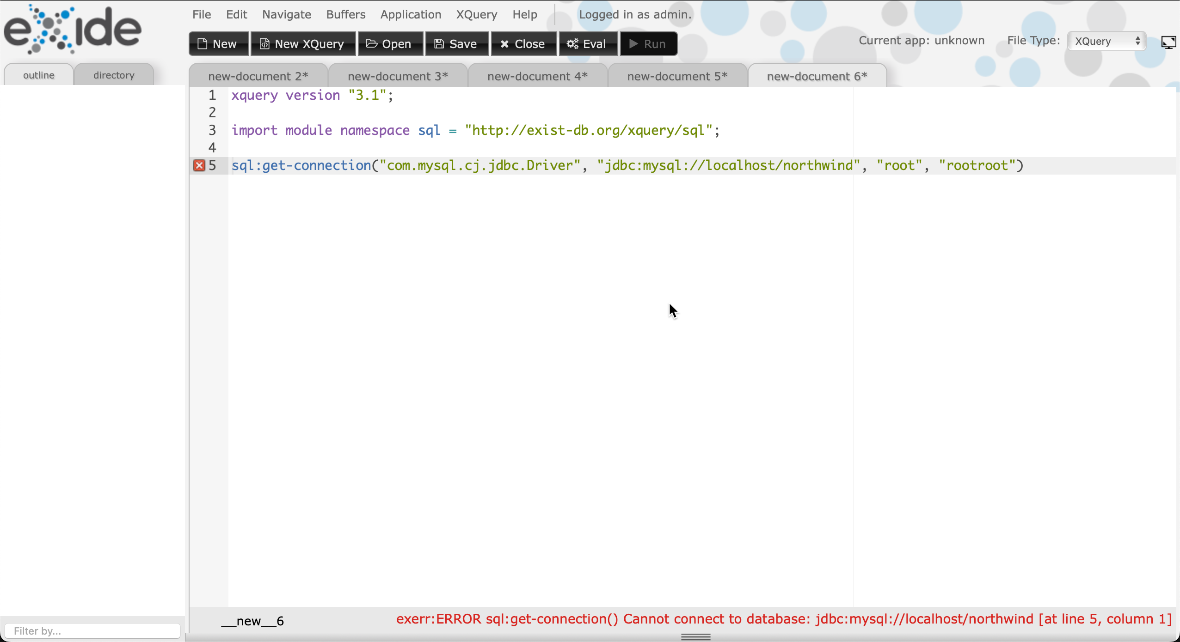The image size is (1180, 642).
Task: Open the File Type dropdown
Action: click(x=1106, y=41)
